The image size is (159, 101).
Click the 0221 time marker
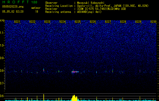click(x=17, y=22)
